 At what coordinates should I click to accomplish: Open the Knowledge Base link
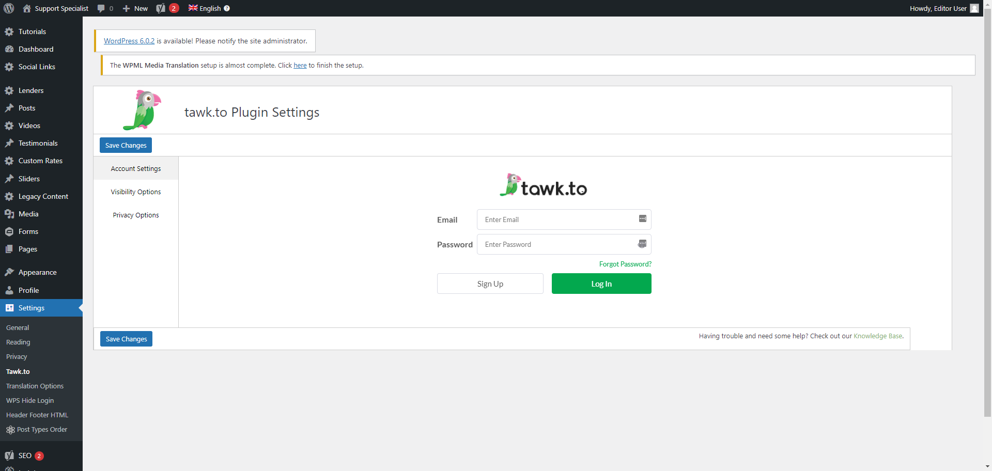pos(878,336)
